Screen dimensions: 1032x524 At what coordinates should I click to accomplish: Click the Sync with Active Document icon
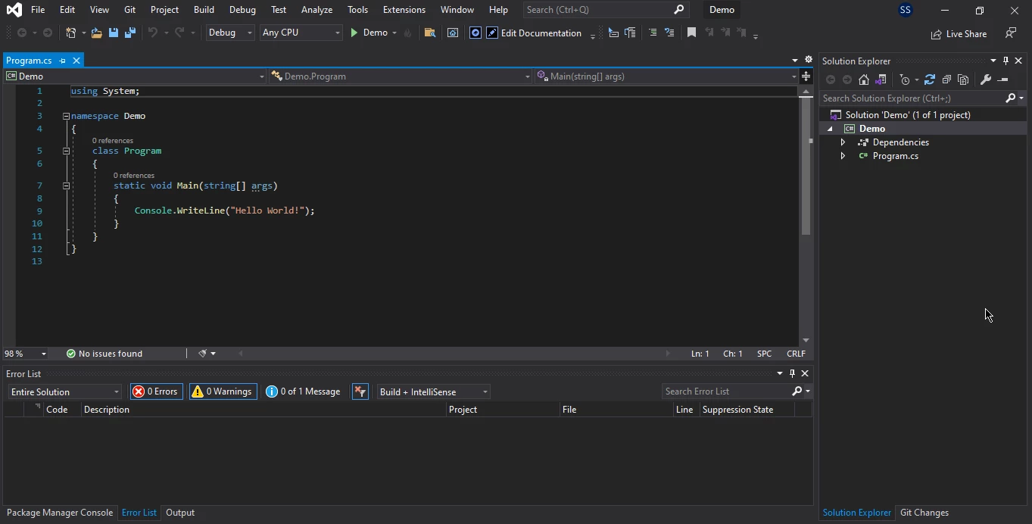(x=930, y=80)
